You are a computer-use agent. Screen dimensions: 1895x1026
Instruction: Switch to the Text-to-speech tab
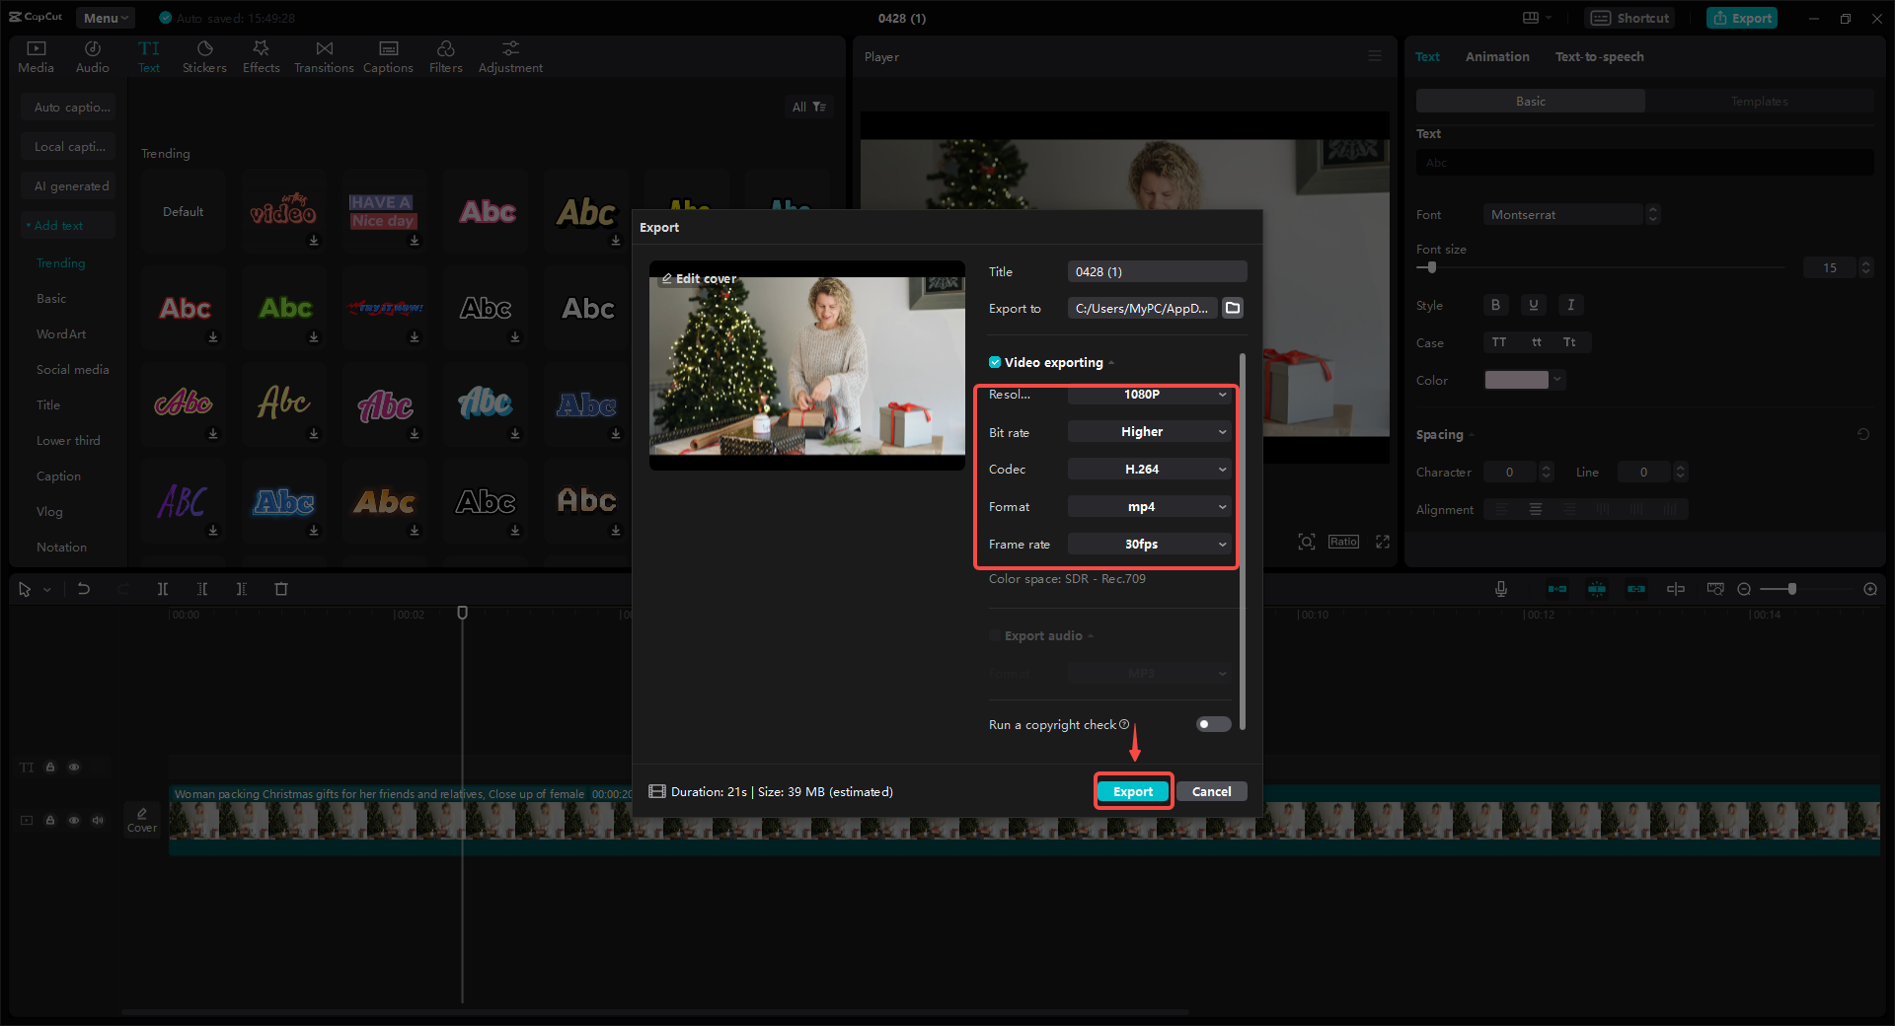(x=1600, y=56)
